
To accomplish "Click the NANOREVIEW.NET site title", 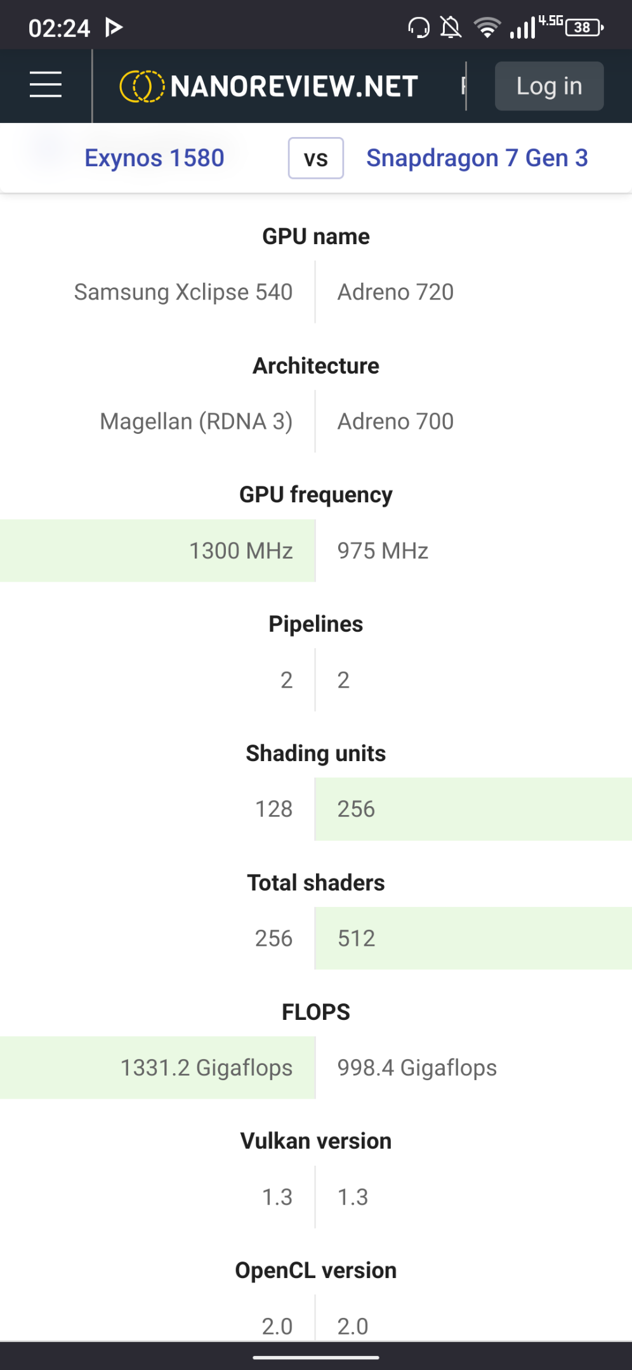I will click(x=294, y=86).
